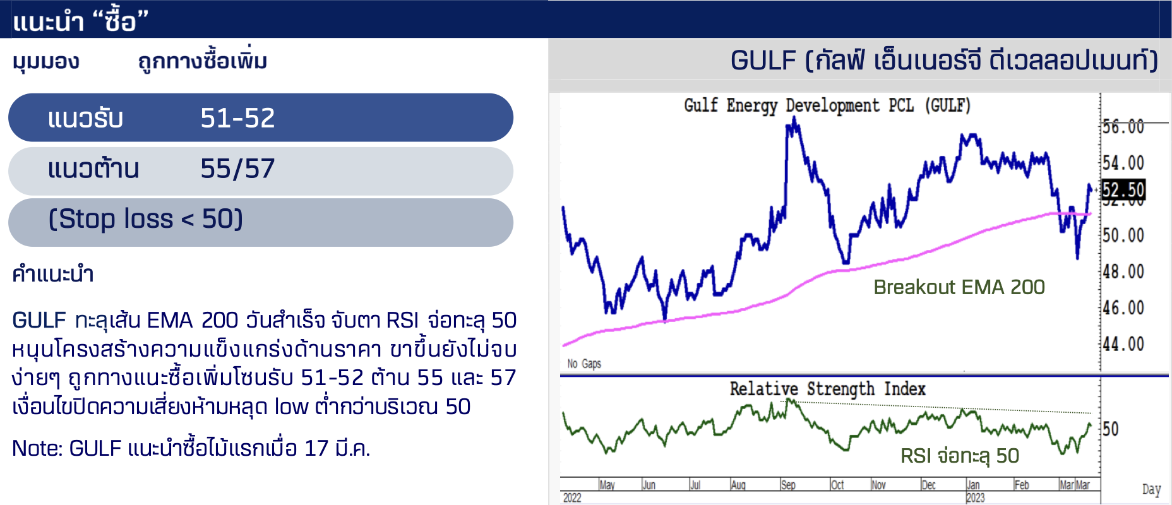Image resolution: width=1172 pixels, height=505 pixels.
Task: Click the 56.00 price axis label
Action: coord(1123,127)
